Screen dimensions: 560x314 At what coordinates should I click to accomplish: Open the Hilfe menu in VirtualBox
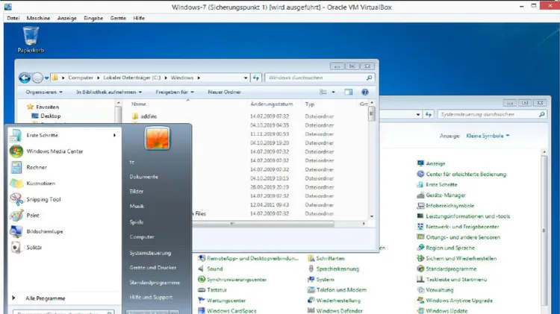coord(139,18)
